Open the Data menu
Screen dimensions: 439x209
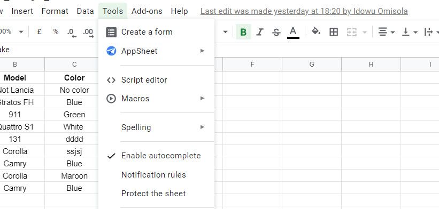[85, 11]
